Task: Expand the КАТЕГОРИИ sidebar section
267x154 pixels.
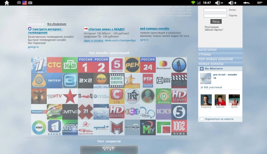Action: [x=220, y=50]
